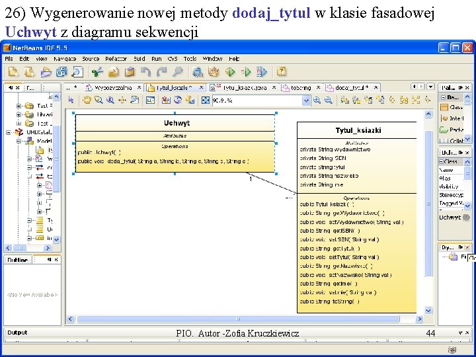
Task: Open the zoom percentage dropdown arrow
Action: (x=306, y=100)
